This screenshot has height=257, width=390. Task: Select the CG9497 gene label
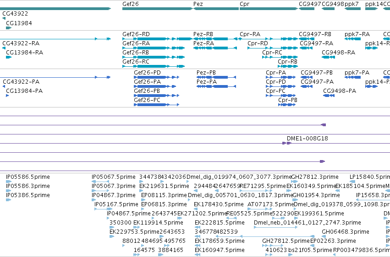[310, 4]
